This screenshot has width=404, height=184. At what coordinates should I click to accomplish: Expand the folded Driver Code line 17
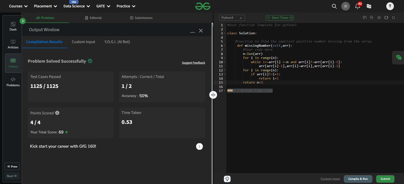pyautogui.click(x=224, y=91)
